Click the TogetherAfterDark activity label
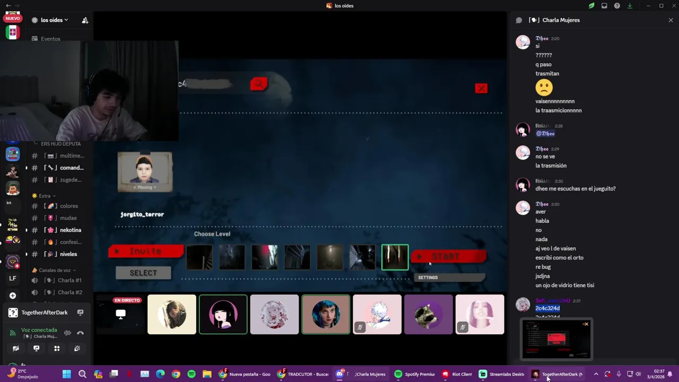 tap(45, 312)
